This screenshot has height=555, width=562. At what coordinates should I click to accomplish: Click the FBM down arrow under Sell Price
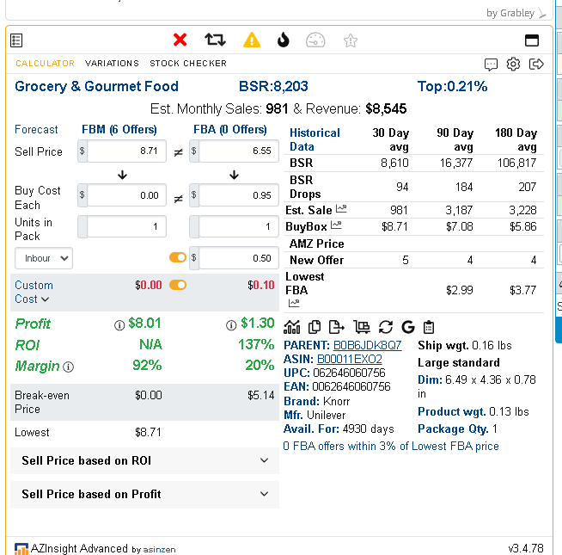pyautogui.click(x=122, y=175)
